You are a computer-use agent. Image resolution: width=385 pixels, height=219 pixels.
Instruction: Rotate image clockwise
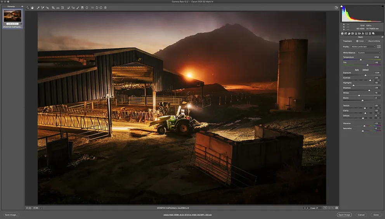101,8
